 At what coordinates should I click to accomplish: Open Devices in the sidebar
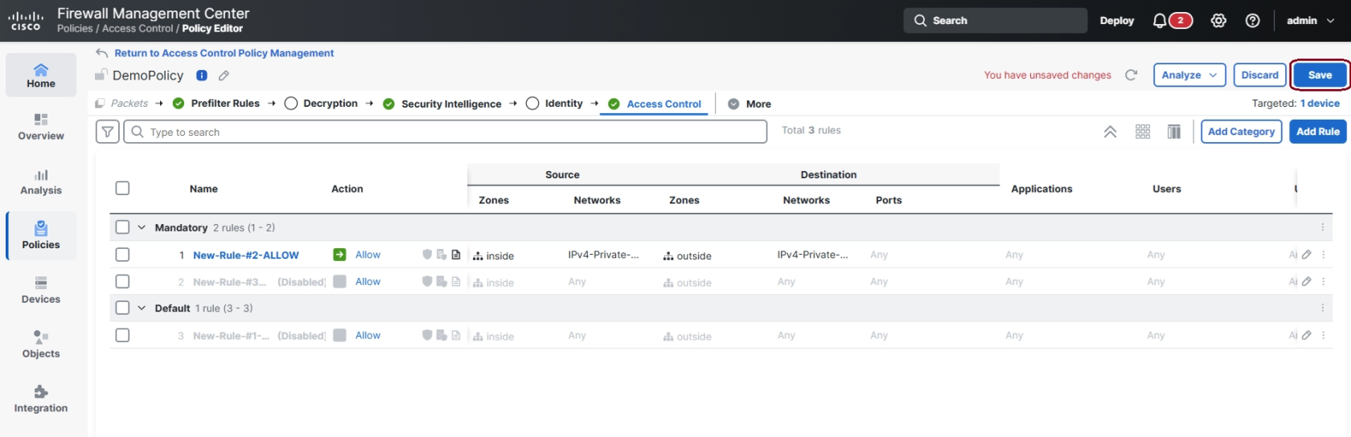point(41,291)
